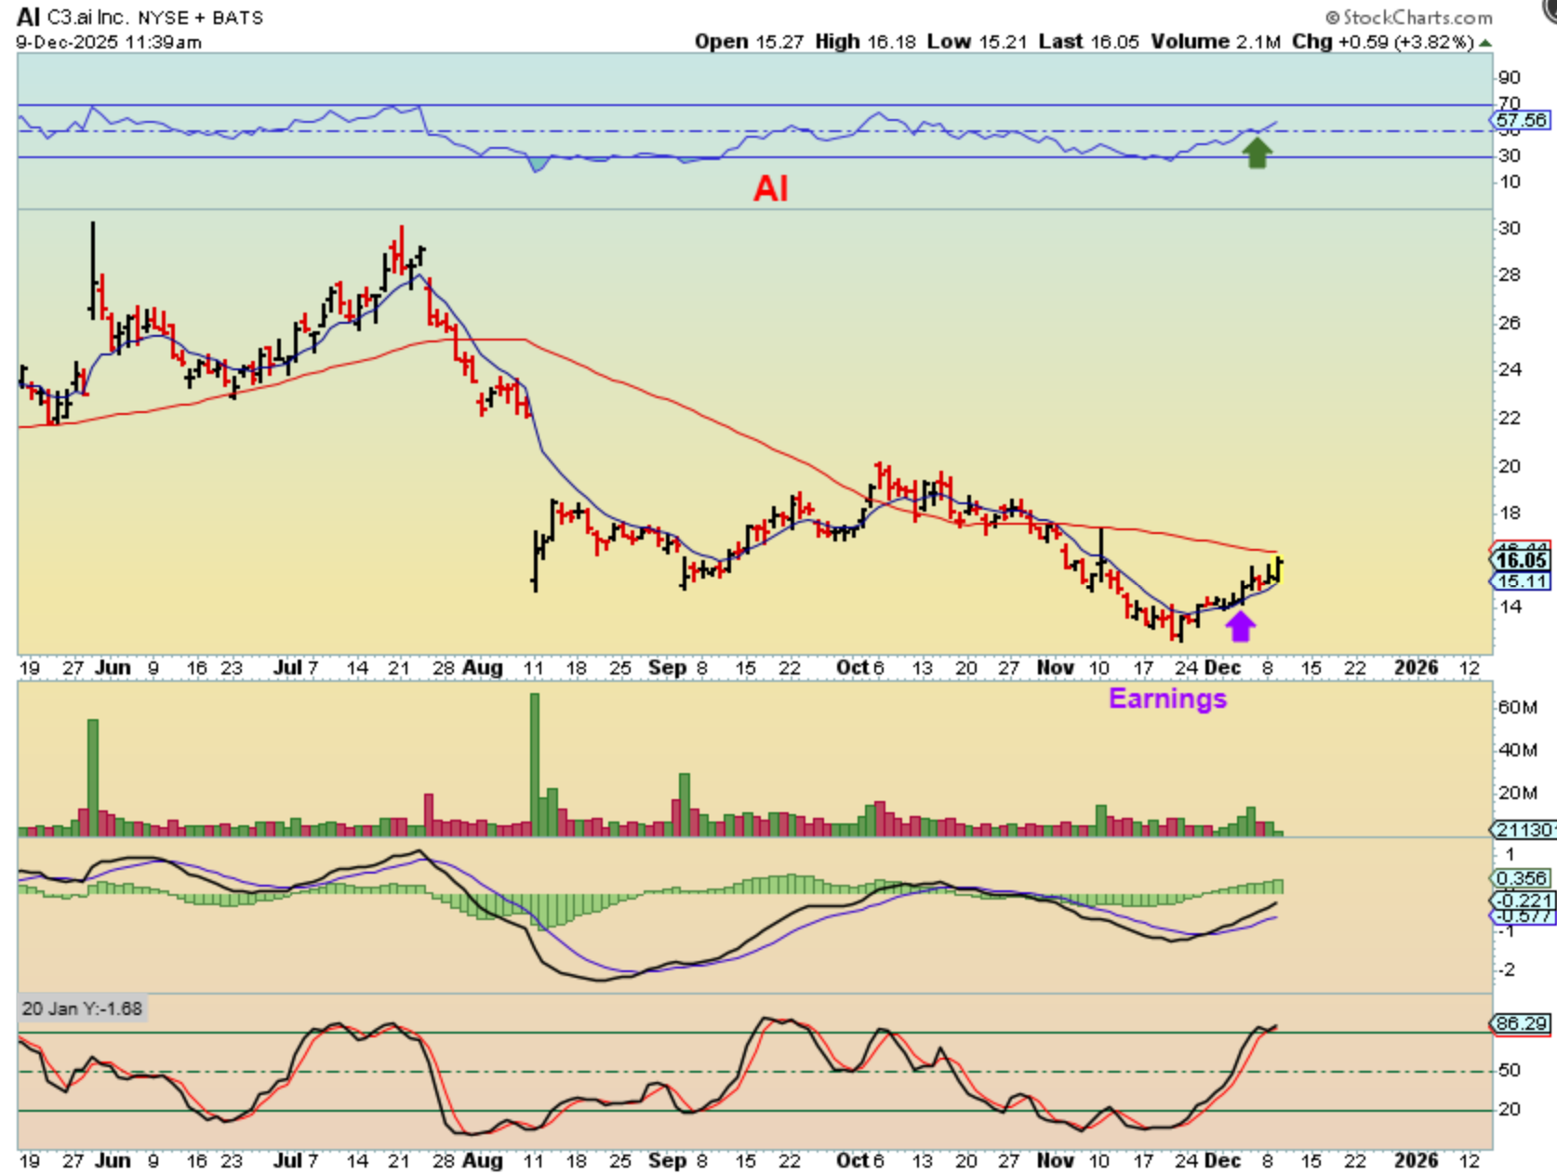The height and width of the screenshot is (1175, 1557).
Task: Select 2026 on the price panel date axis
Action: click(1417, 668)
